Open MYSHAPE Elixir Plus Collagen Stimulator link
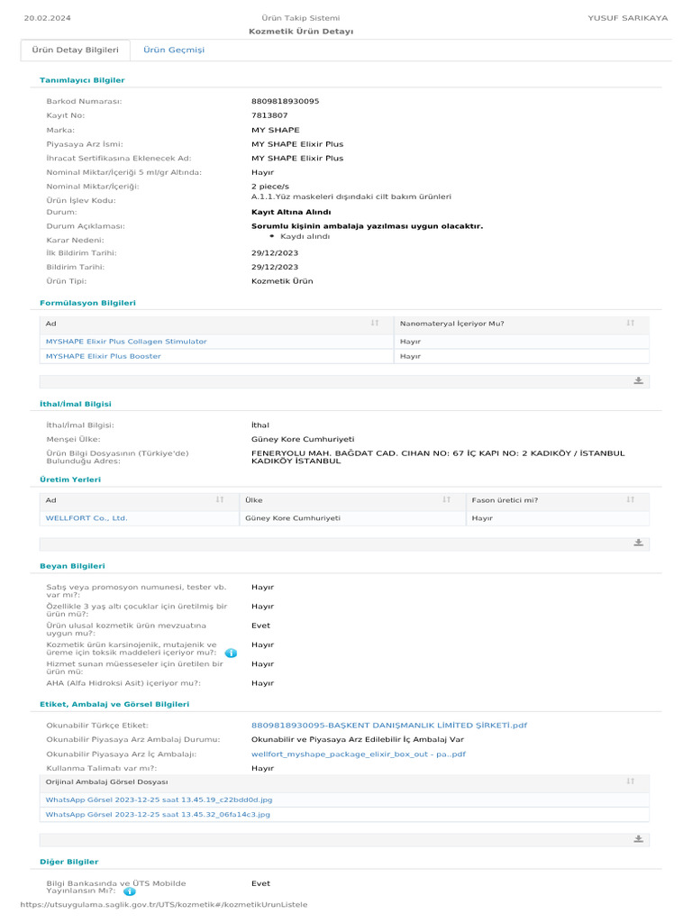Screen dimensions: 692x923 pos(126,342)
